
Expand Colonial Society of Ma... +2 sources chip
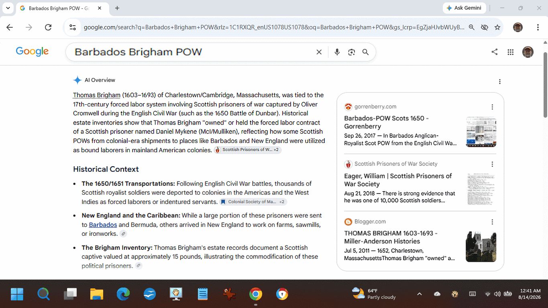point(253,202)
